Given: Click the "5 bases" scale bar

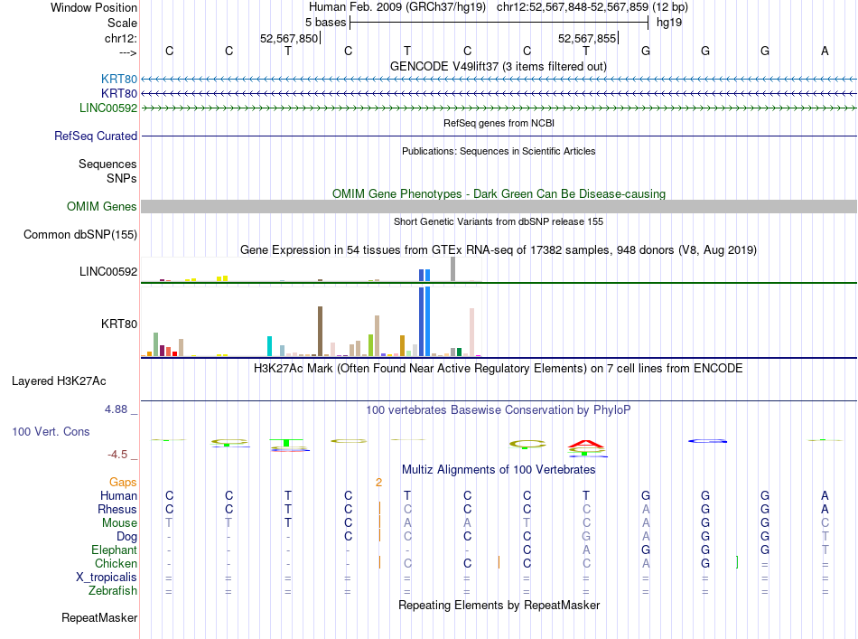Looking at the screenshot, I should [499, 23].
